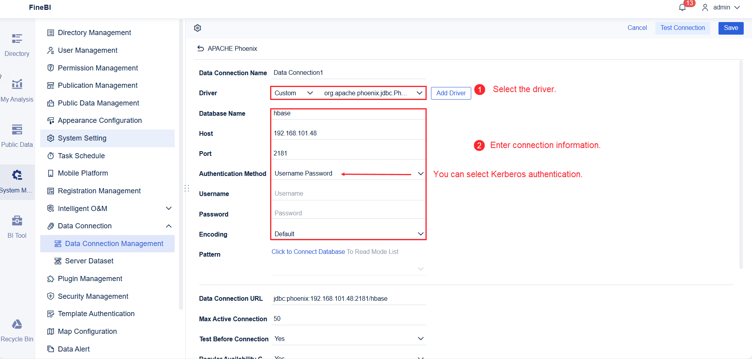Image resolution: width=752 pixels, height=359 pixels.
Task: Focus the Password input field
Action: (x=348, y=213)
